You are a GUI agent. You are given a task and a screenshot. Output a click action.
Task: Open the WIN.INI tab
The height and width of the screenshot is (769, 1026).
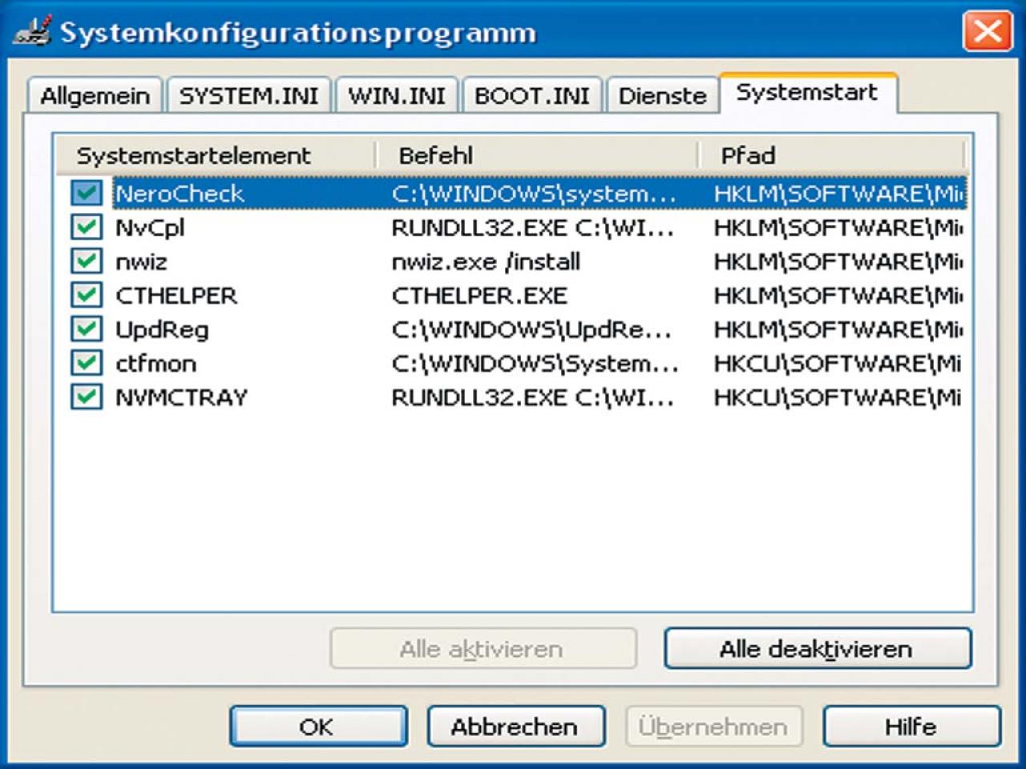click(x=396, y=95)
